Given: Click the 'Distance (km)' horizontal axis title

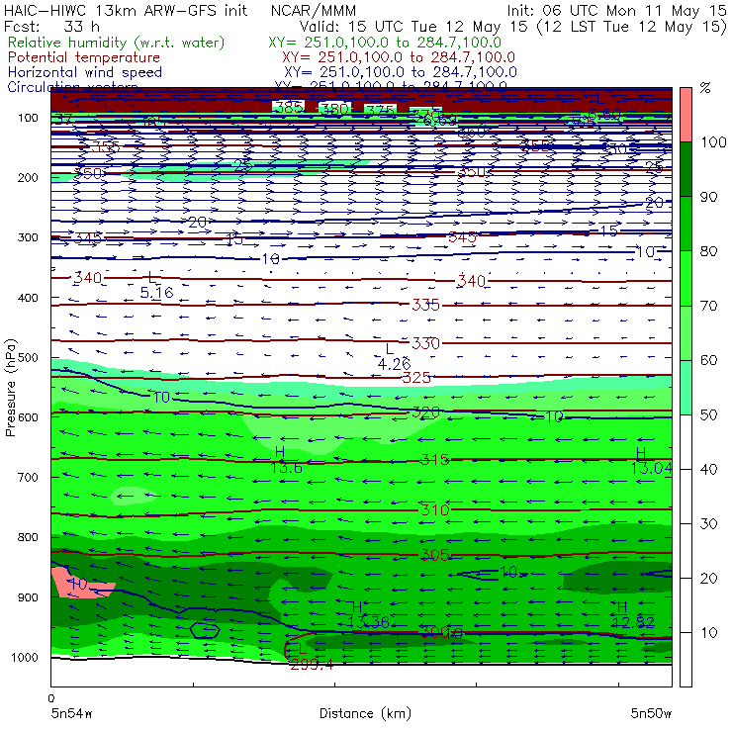Looking at the screenshot, I should click(365, 713).
